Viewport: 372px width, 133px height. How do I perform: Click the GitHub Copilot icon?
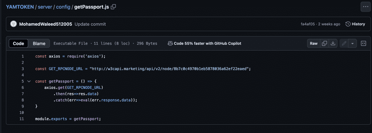click(x=170, y=43)
